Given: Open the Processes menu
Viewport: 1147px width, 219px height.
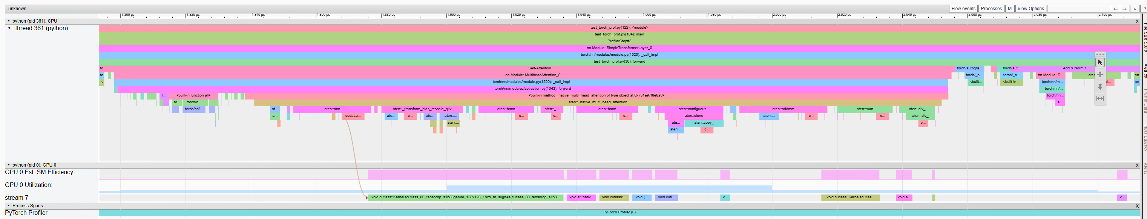Looking at the screenshot, I should [991, 8].
